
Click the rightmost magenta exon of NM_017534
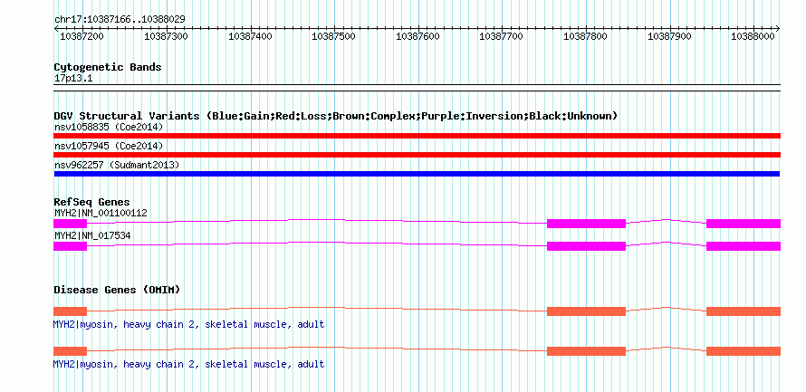744,246
